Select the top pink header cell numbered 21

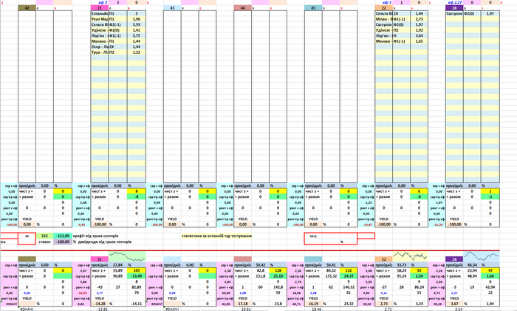[100, 8]
